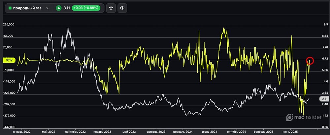
Task: Click the dropdown chevron next to природный газ
Action: click(x=47, y=8)
